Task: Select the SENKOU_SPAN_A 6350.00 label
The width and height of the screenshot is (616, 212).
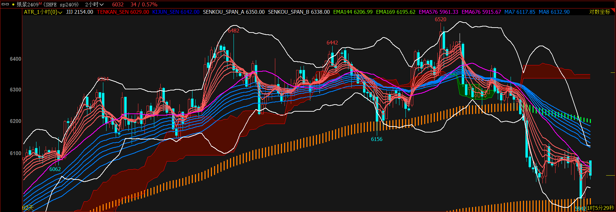Action: coord(234,12)
